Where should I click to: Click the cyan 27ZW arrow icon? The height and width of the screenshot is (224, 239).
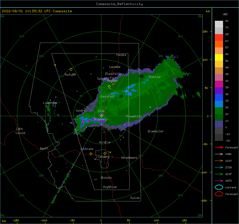[x=219, y=168]
